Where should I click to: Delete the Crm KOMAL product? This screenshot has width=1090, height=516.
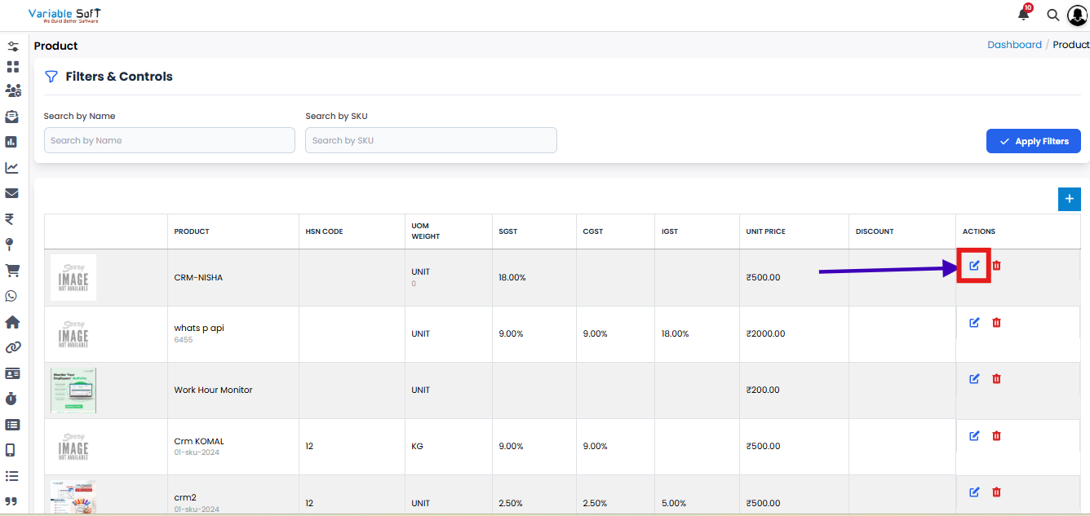tap(996, 436)
